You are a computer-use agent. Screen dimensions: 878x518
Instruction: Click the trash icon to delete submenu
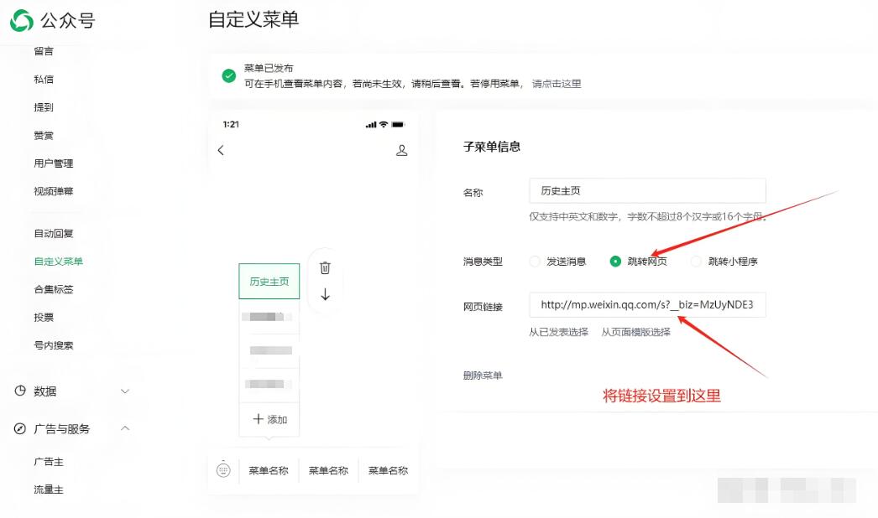point(325,268)
